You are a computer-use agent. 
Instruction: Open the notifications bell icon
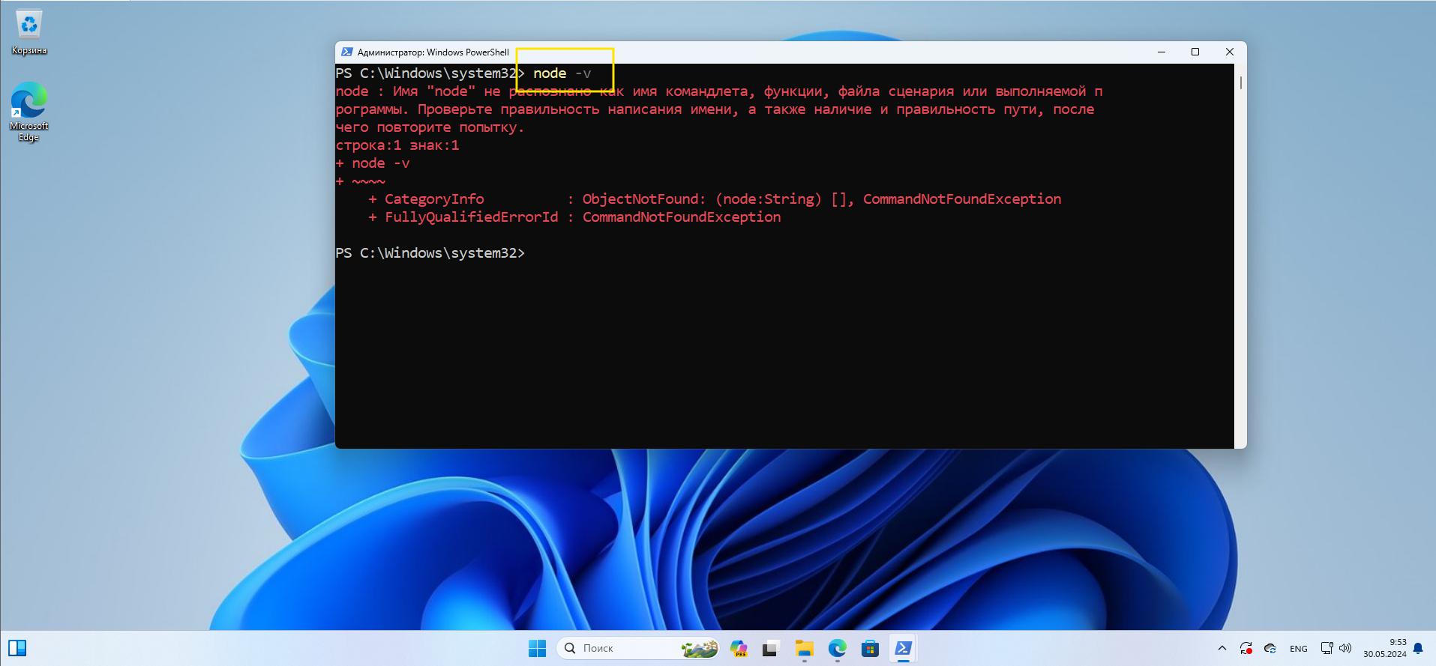tap(1418, 648)
